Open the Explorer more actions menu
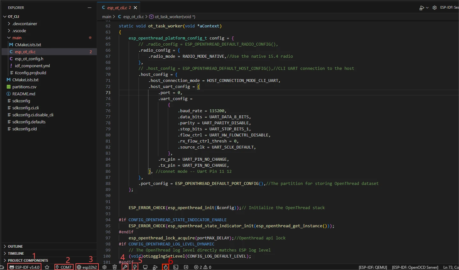The width and height of the screenshot is (459, 270). pos(90,8)
